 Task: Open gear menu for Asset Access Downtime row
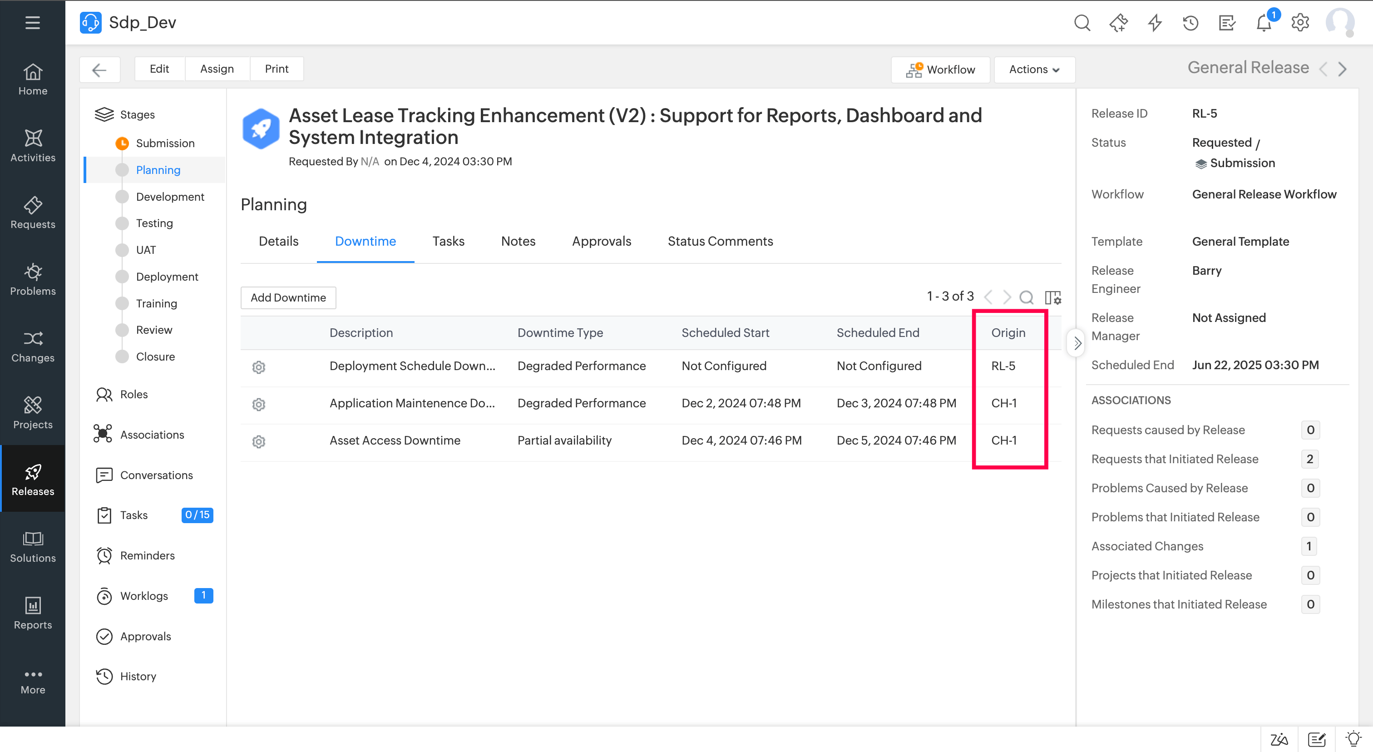[258, 441]
